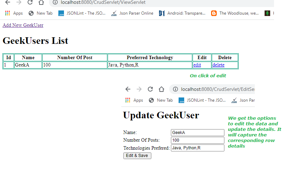288x181 pixels.
Task: Open Apps grid in EditServlet bookmarks bar
Action: click(134, 100)
